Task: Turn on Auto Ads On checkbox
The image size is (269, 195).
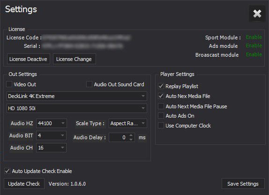Action: [x=161, y=116]
